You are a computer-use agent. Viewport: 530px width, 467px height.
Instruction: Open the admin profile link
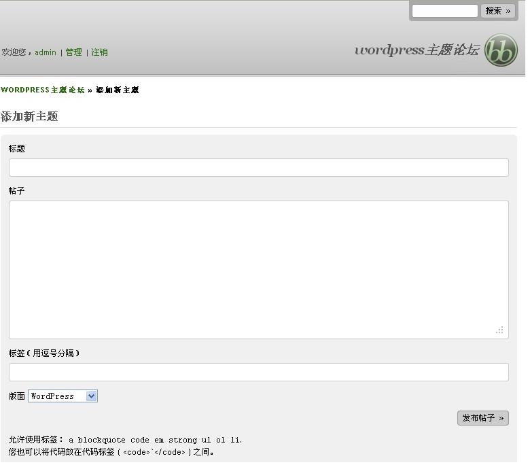46,52
